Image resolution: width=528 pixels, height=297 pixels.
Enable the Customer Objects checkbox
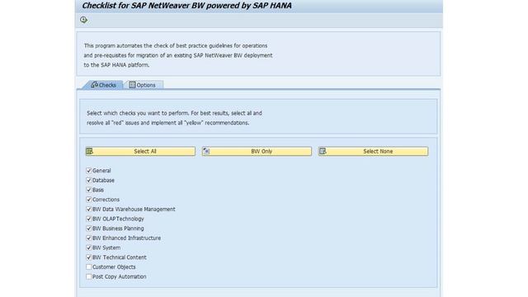point(89,267)
